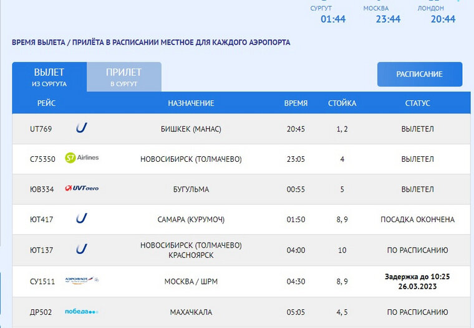Click ПОСАДКА ОКОНЧЕНА status
Image resolution: width=474 pixels, height=328 pixels.
[x=417, y=219]
